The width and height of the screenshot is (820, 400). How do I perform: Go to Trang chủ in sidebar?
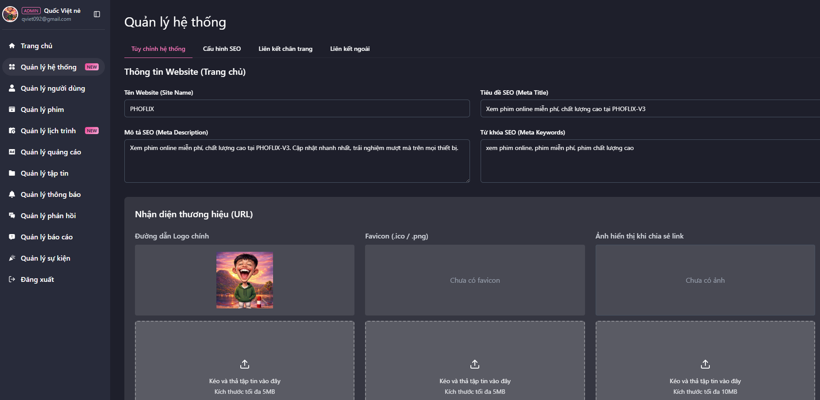coord(54,46)
